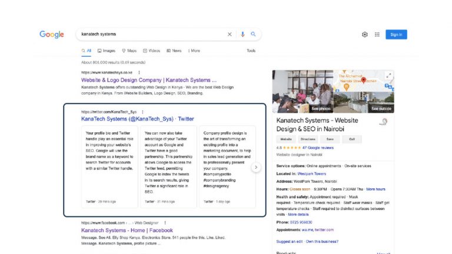Screen dimensions: 452x254
Task: Open the map thumbnail in knowledge panel
Action: [x=364, y=81]
